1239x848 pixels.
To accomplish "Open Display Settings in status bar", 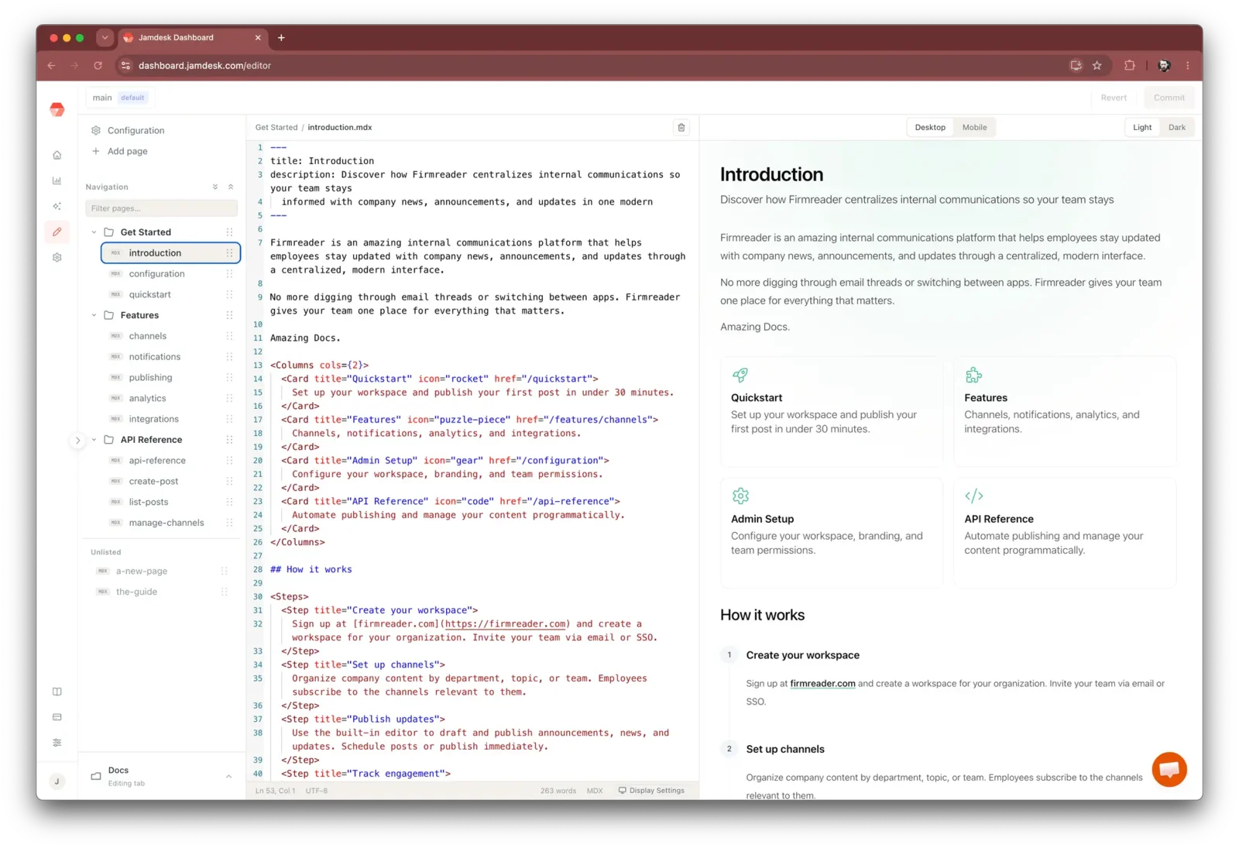I will tap(651, 791).
